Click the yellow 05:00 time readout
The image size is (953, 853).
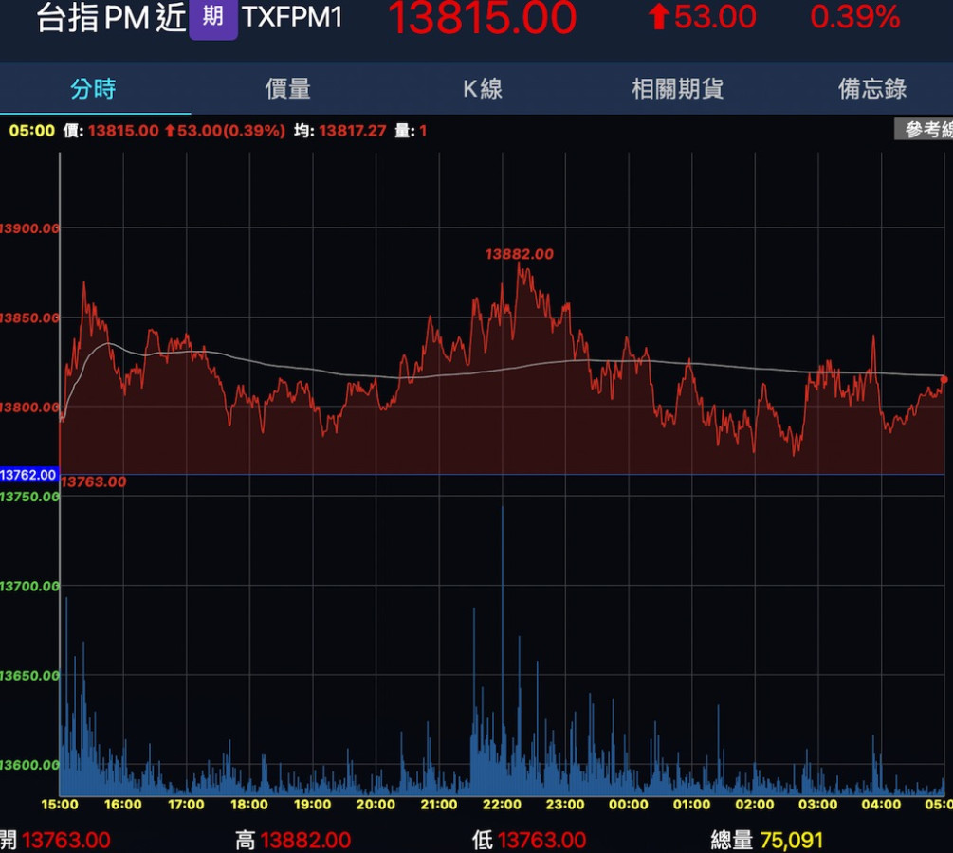click(x=31, y=131)
